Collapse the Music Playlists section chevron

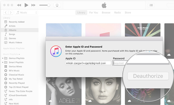click(x=19, y=54)
